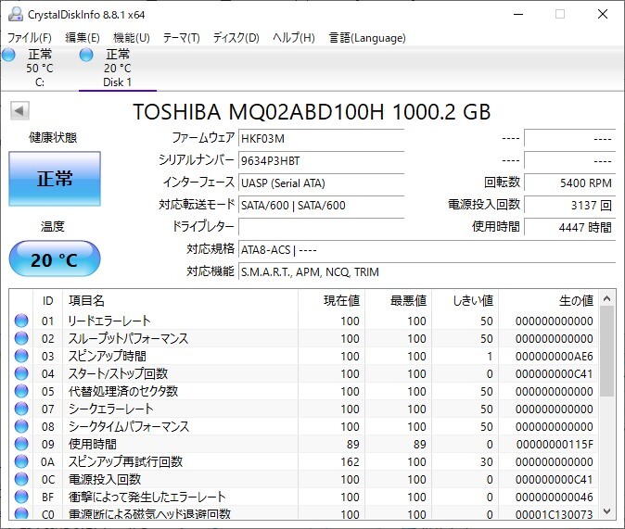Image resolution: width=625 pixels, height=529 pixels.
Task: Click the scroll up arrow of SMART list
Action: (607, 298)
